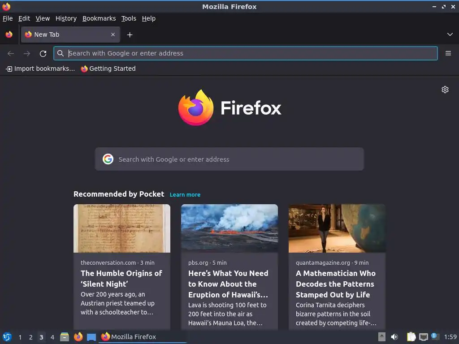Launch the file manager from the panel

coord(65,337)
